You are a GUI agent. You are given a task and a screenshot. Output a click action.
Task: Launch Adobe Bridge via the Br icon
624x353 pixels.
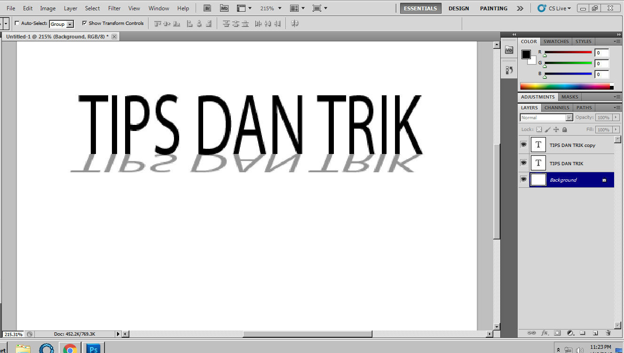pos(207,8)
